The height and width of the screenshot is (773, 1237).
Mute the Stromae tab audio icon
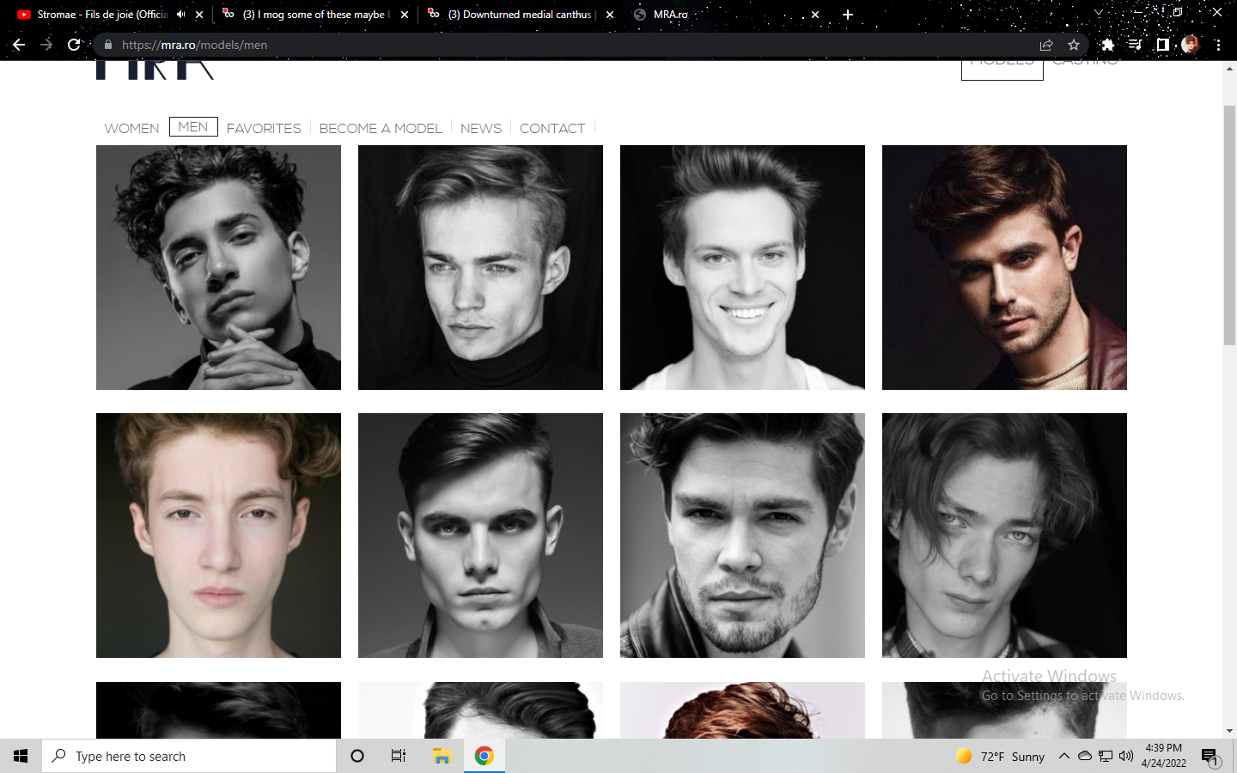181,15
